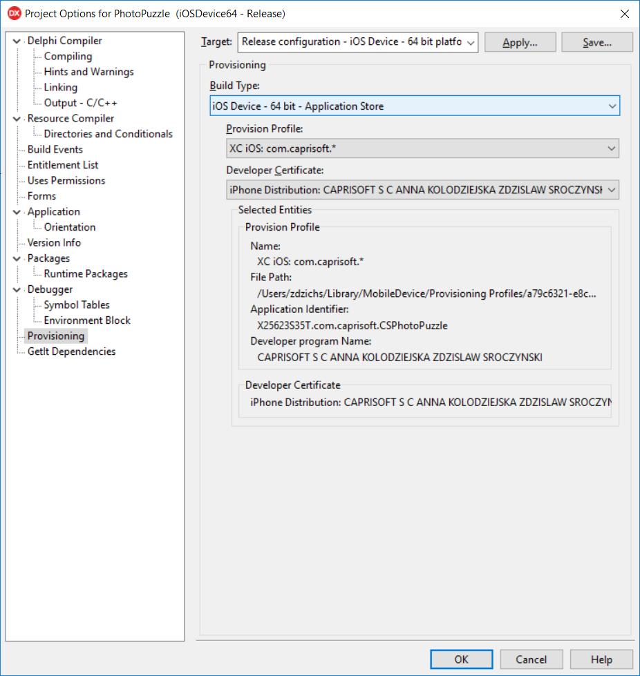Viewport: 640px width, 676px height.
Task: Select Application in options tree
Action: [x=54, y=211]
